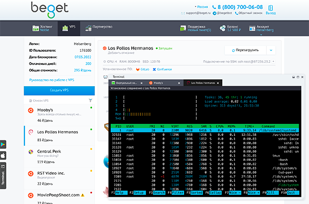Click the total cost 295 ₽/день
Screen dimensions: 309x204
83,70
